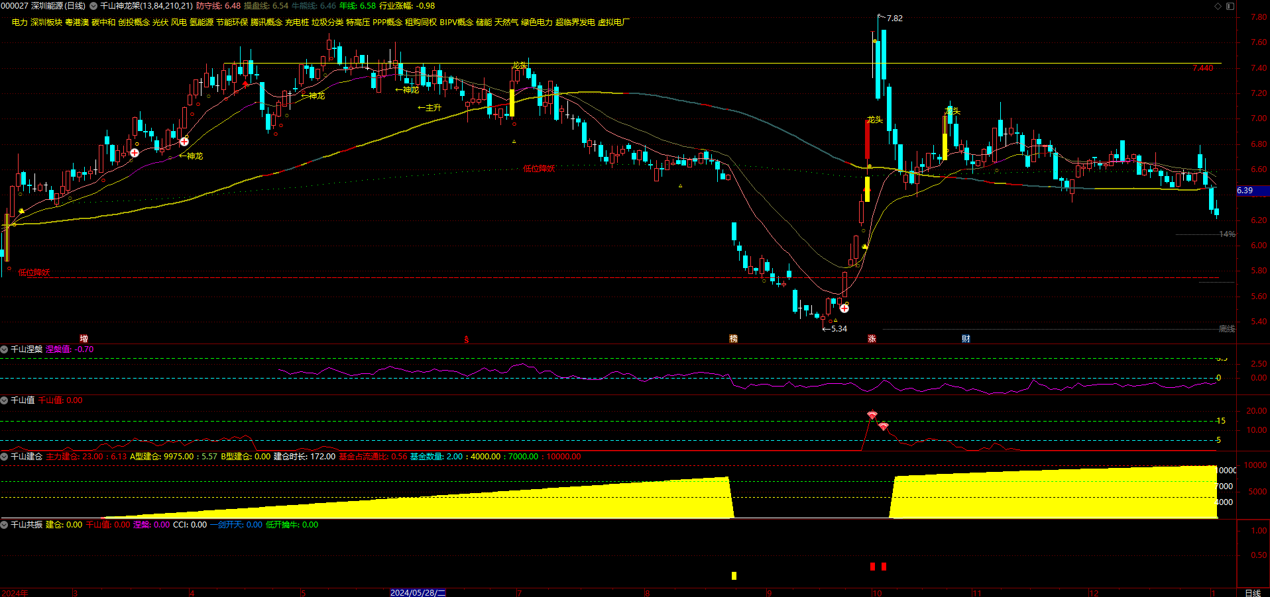Open the 特高压 concept tag
The height and width of the screenshot is (597, 1270).
point(358,23)
